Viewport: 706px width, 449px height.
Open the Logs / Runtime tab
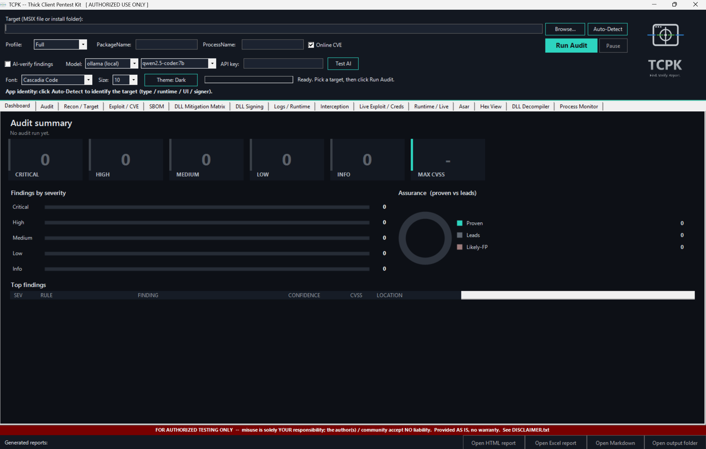pos(292,106)
